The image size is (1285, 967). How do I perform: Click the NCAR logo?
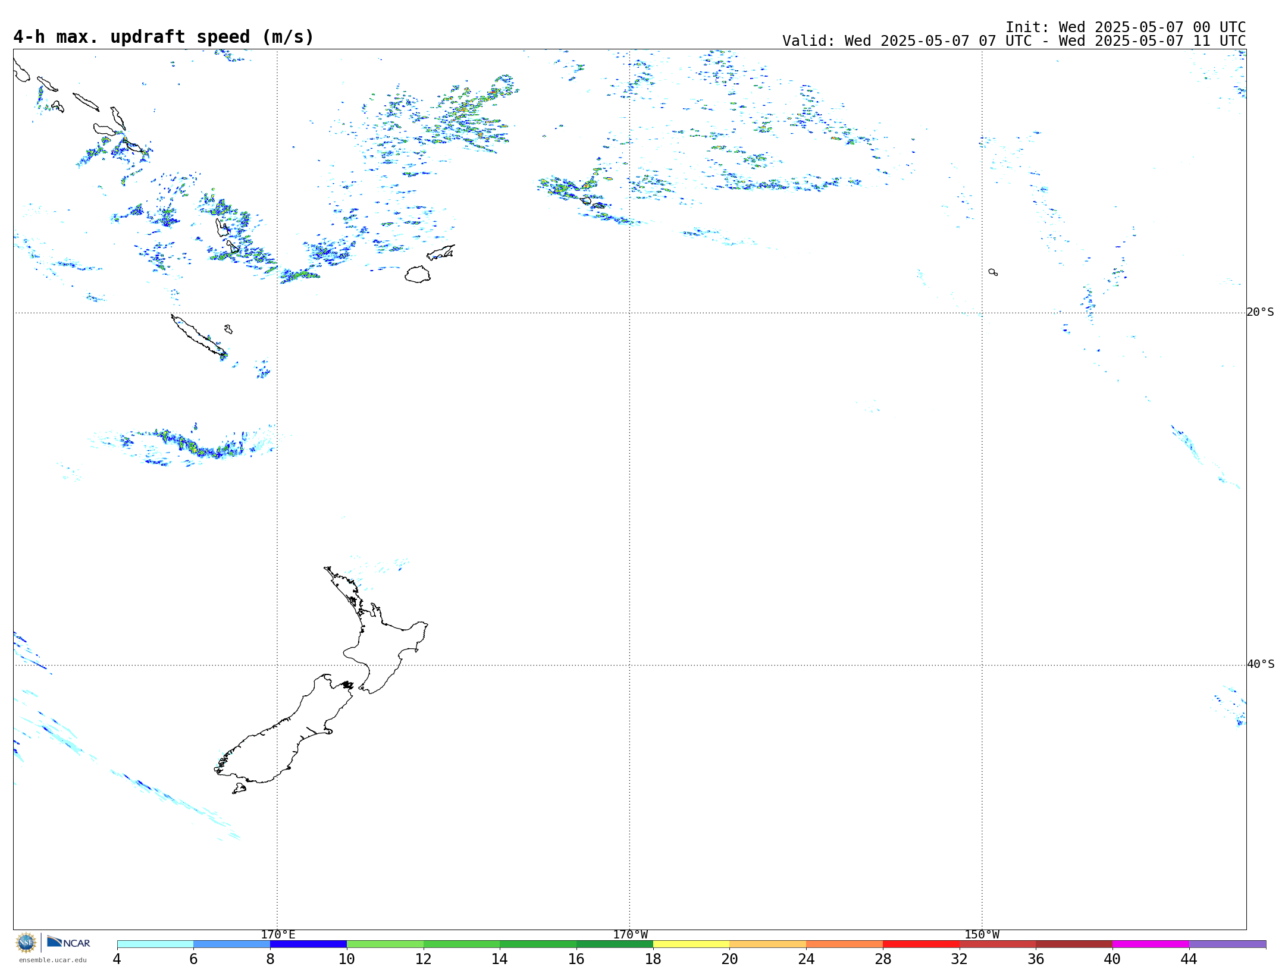point(68,943)
